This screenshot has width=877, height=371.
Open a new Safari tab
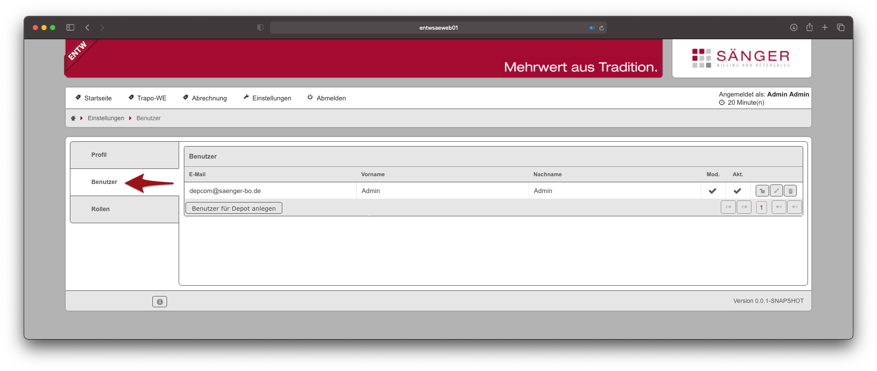pyautogui.click(x=825, y=28)
